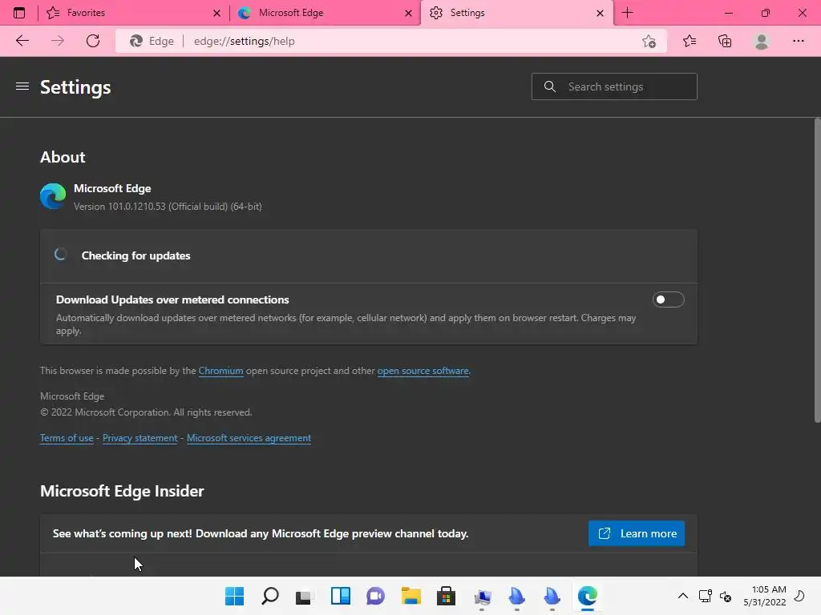Refresh the settings page

[93, 41]
